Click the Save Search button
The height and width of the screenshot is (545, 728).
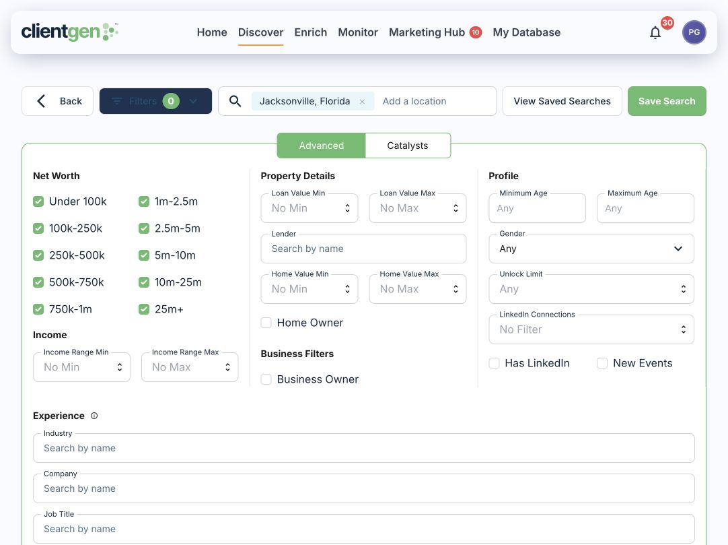point(667,101)
